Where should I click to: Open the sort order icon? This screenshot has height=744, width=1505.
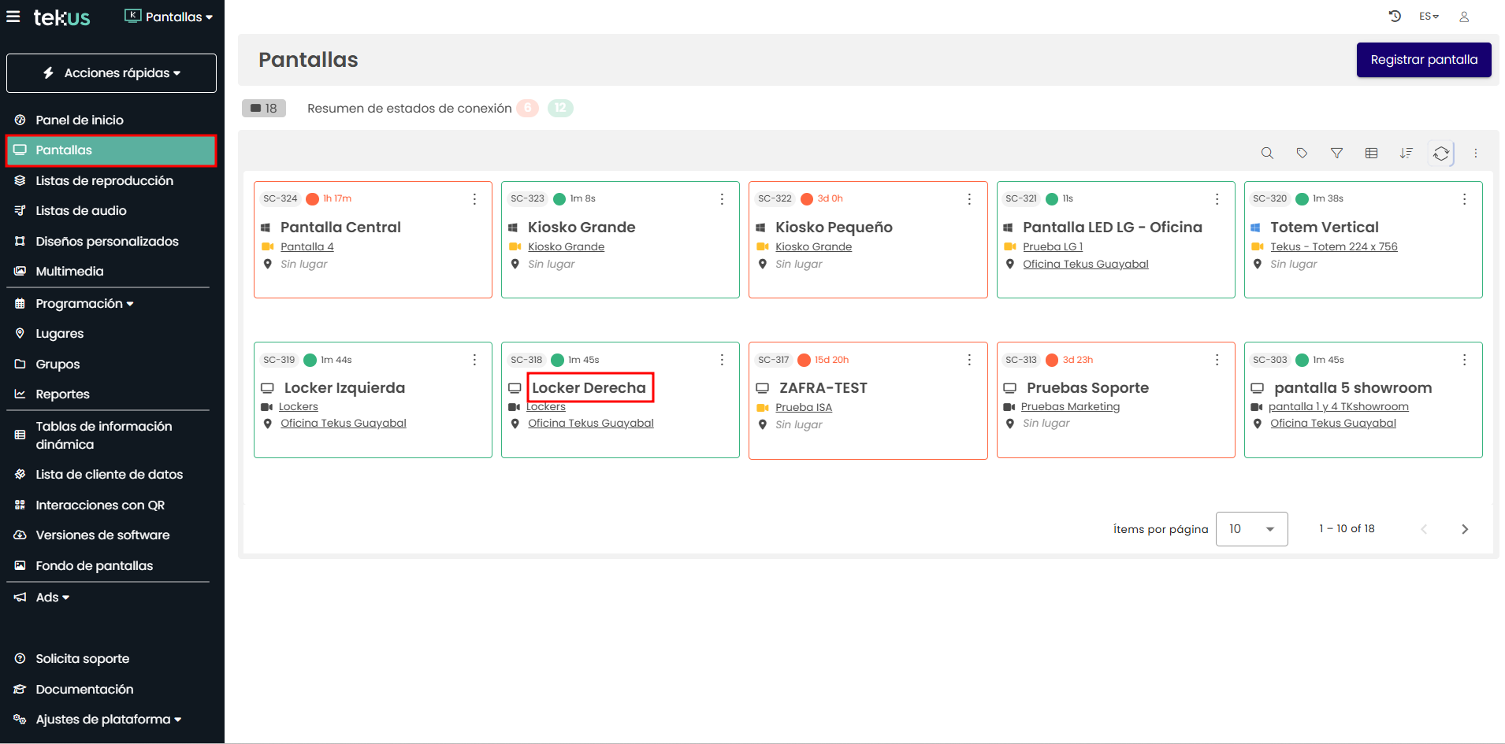coord(1406,154)
